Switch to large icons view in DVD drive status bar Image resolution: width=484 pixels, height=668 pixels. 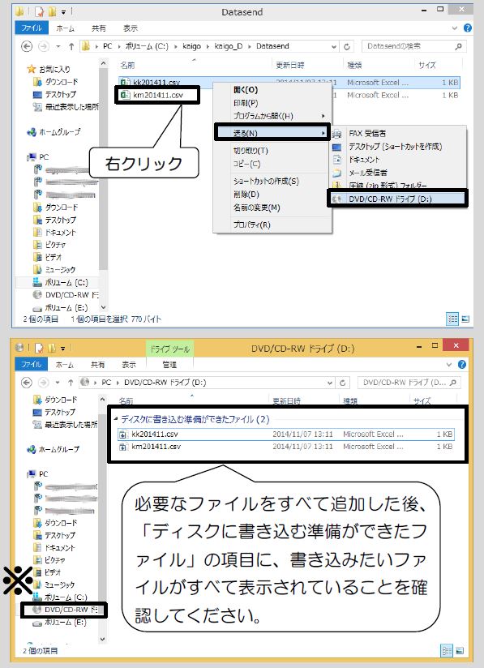tap(460, 650)
